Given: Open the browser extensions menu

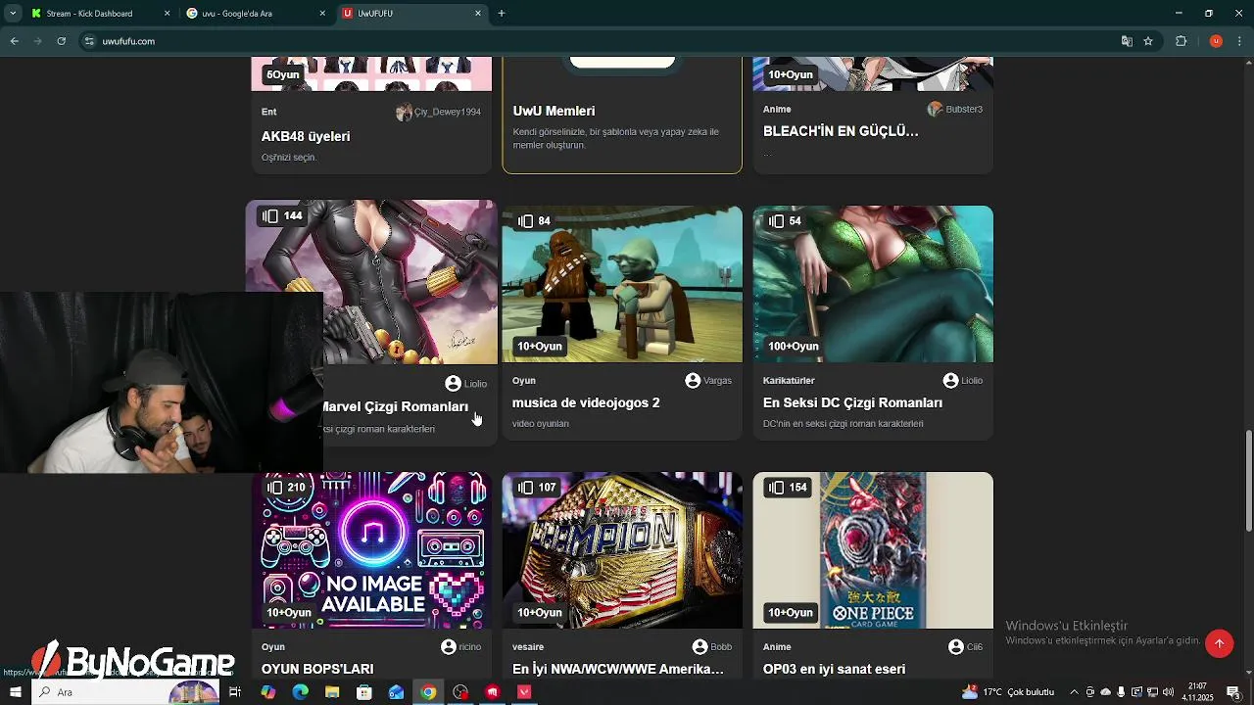Looking at the screenshot, I should point(1181,41).
